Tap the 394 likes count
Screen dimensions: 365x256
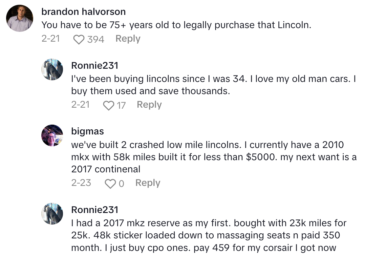click(x=95, y=40)
